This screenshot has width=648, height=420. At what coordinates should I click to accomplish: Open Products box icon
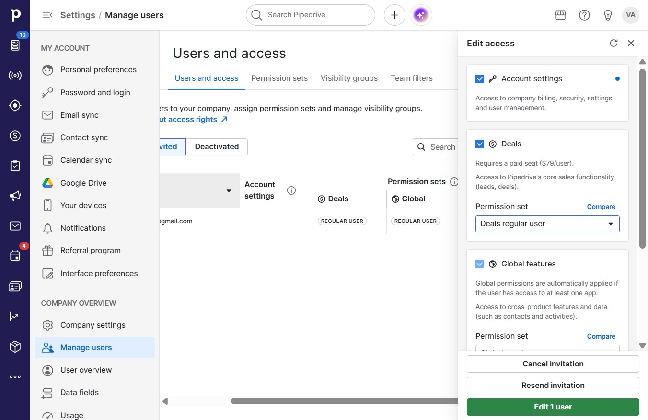[15, 346]
